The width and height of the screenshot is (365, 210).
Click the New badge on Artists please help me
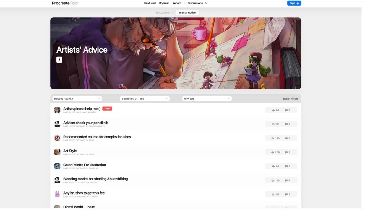click(107, 108)
